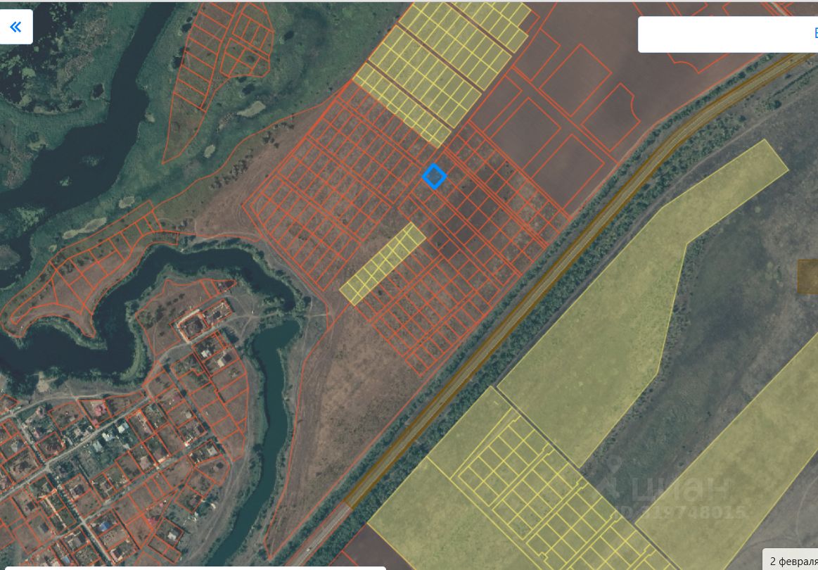This screenshot has height=570, width=818.
Task: Click the "2 февраля" date label
Action: click(793, 561)
